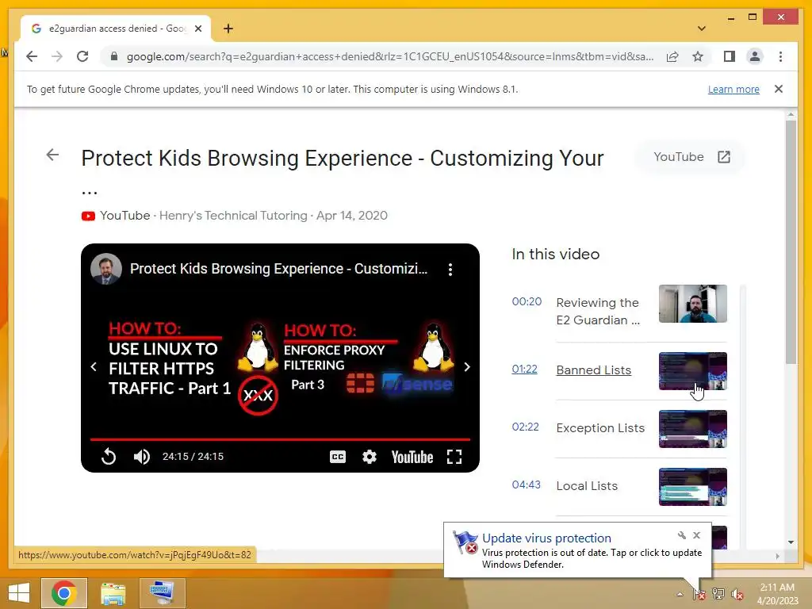Jump to 02:22 timestamp
The height and width of the screenshot is (609, 812).
526,427
